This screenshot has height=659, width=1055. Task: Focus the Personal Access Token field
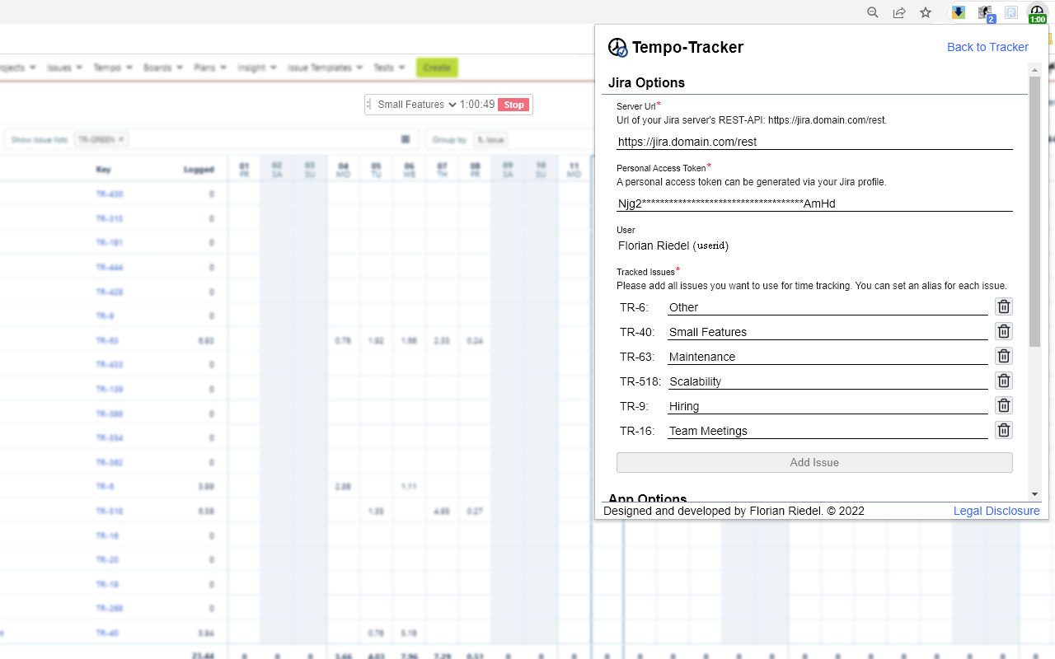tap(814, 203)
